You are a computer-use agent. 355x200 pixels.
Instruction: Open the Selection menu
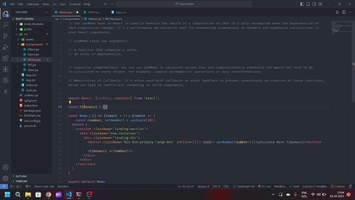[x=33, y=4]
